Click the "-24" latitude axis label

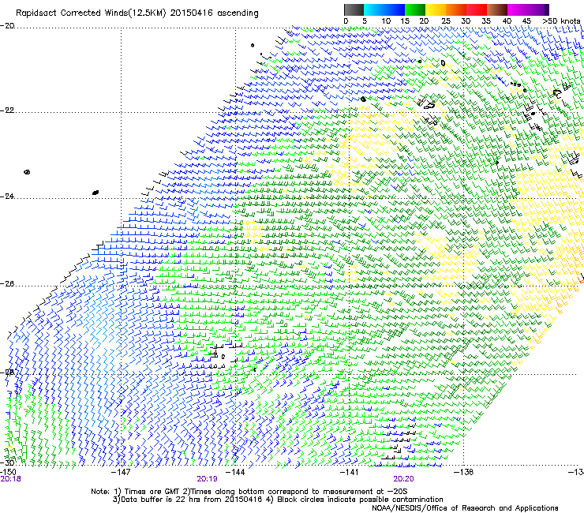(x=7, y=197)
